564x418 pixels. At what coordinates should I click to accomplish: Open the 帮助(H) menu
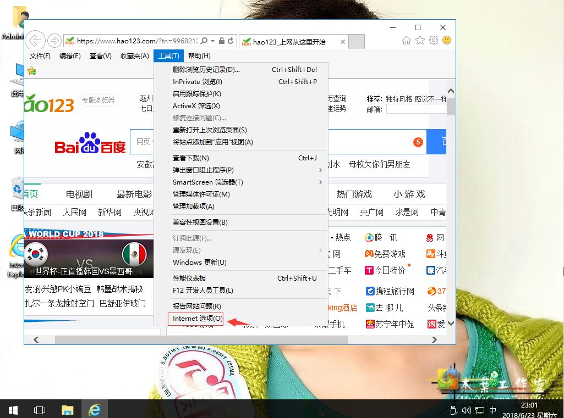pos(199,55)
